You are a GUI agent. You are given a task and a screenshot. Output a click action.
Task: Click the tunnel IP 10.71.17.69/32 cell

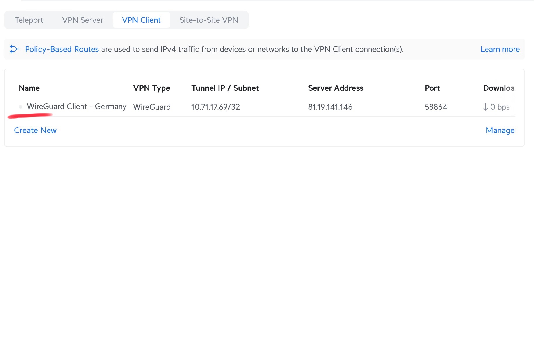tap(215, 107)
